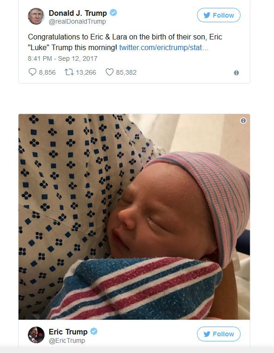The width and height of the screenshot is (274, 353).
Task: View the 13,266 retweets count
Action: (86, 72)
